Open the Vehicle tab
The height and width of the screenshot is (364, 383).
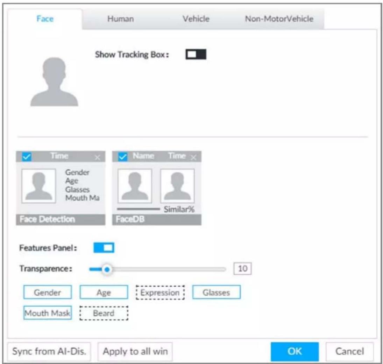click(x=196, y=19)
